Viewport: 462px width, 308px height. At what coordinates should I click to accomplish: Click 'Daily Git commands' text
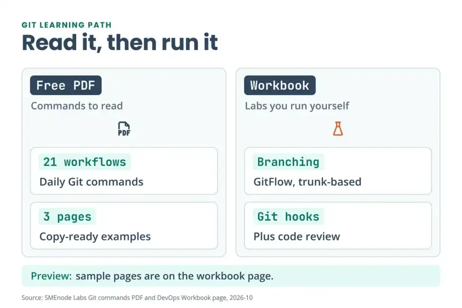(x=91, y=182)
